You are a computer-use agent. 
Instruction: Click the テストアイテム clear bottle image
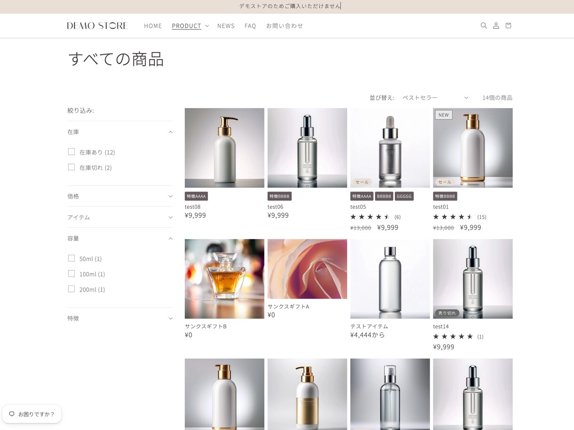(390, 279)
